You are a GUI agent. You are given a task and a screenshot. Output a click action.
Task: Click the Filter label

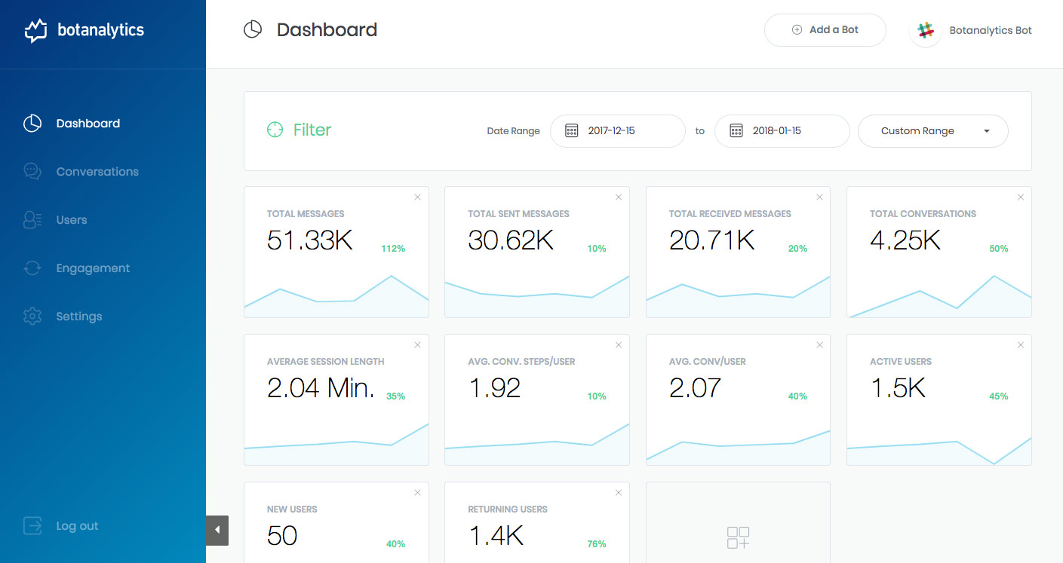(312, 130)
